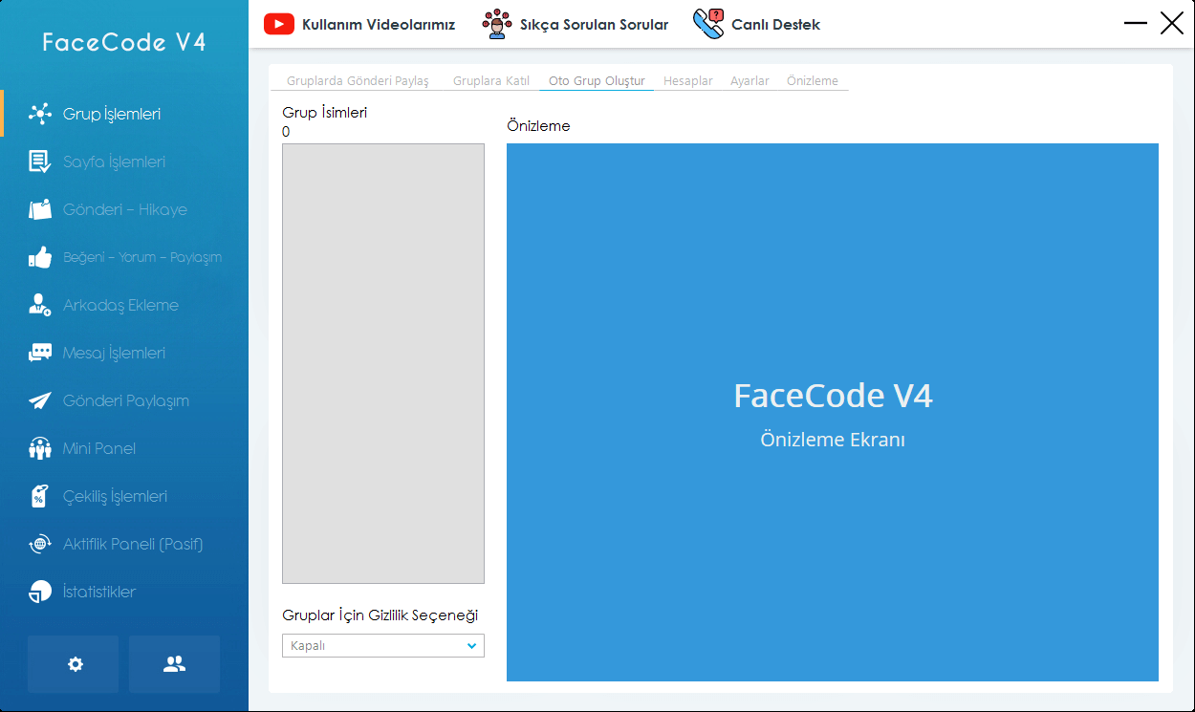Click the FAQ people icon
The width and height of the screenshot is (1195, 712).
pyautogui.click(x=496, y=24)
